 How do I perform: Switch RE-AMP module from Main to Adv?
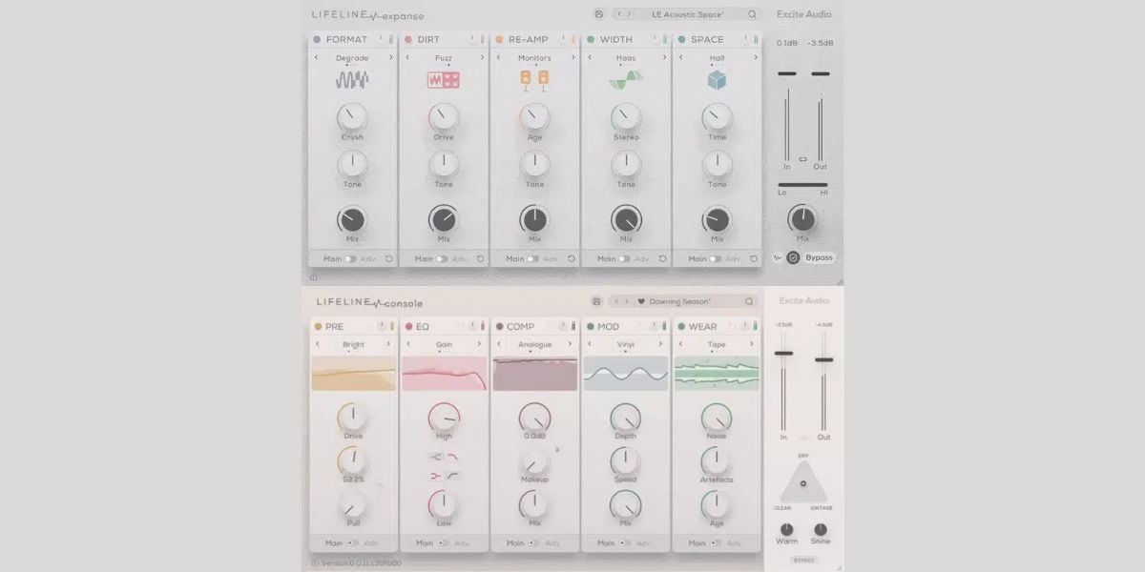533,258
